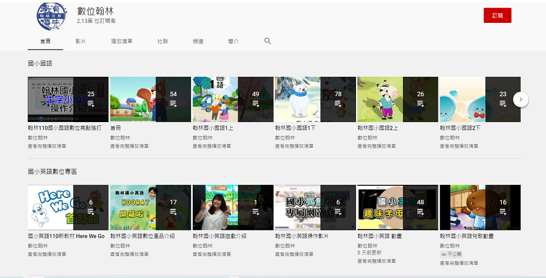Click playlist icon on 首冊 thumbnail
The height and width of the screenshot is (278, 546).
[174, 103]
